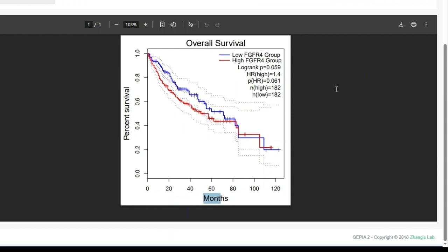Click the HR(high)=1.4 text
Screen dimensions: 448x252
pyautogui.click(x=264, y=74)
